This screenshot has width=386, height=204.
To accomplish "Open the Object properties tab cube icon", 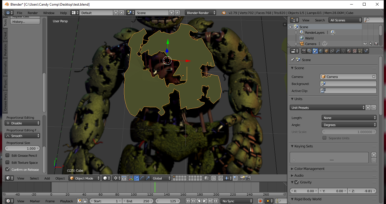I will [326, 51].
